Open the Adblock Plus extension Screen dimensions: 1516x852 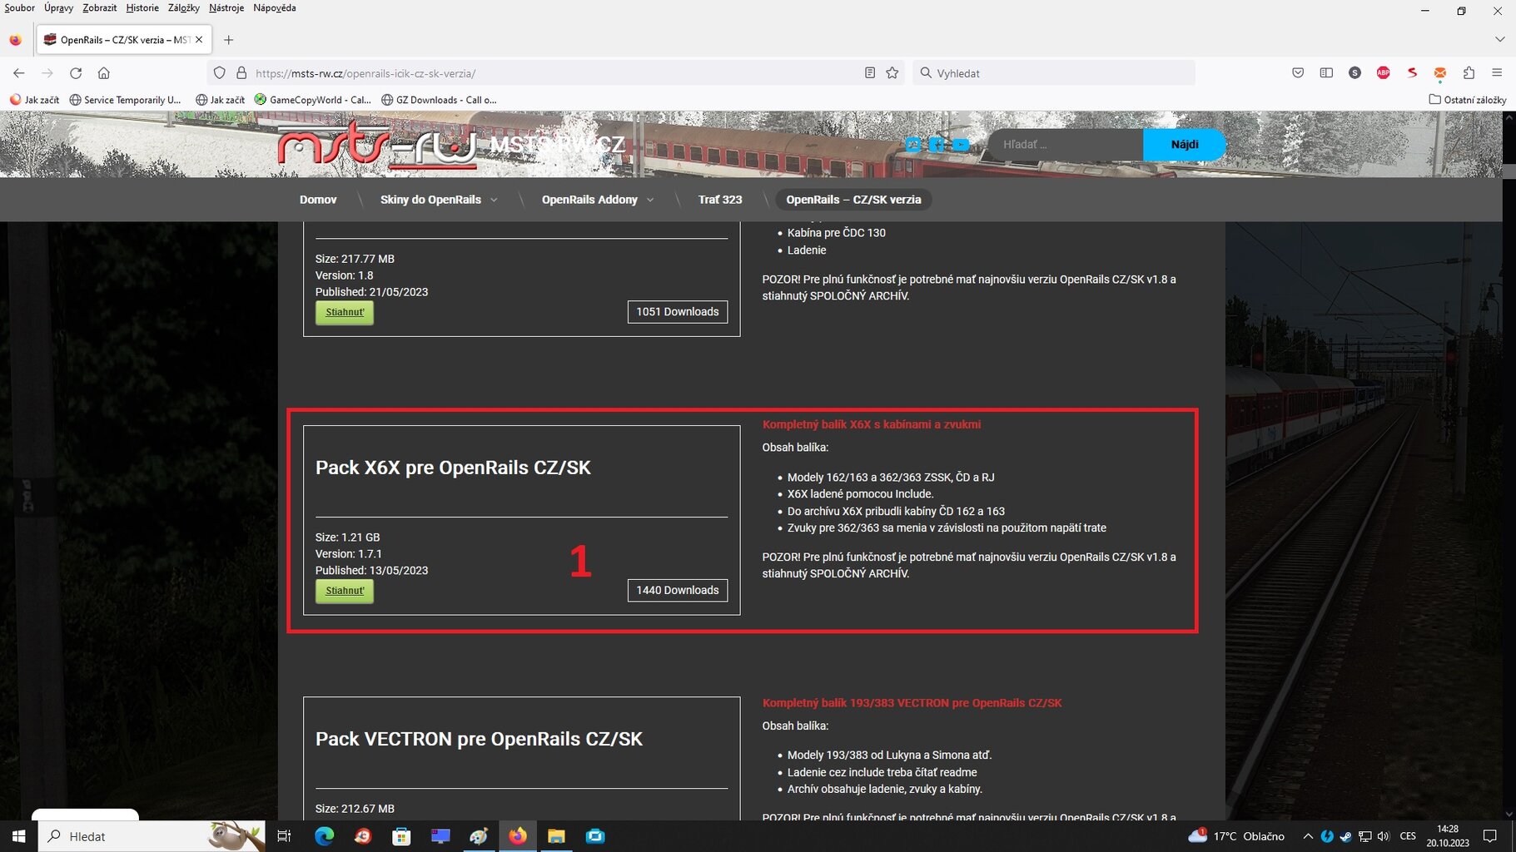tap(1384, 73)
